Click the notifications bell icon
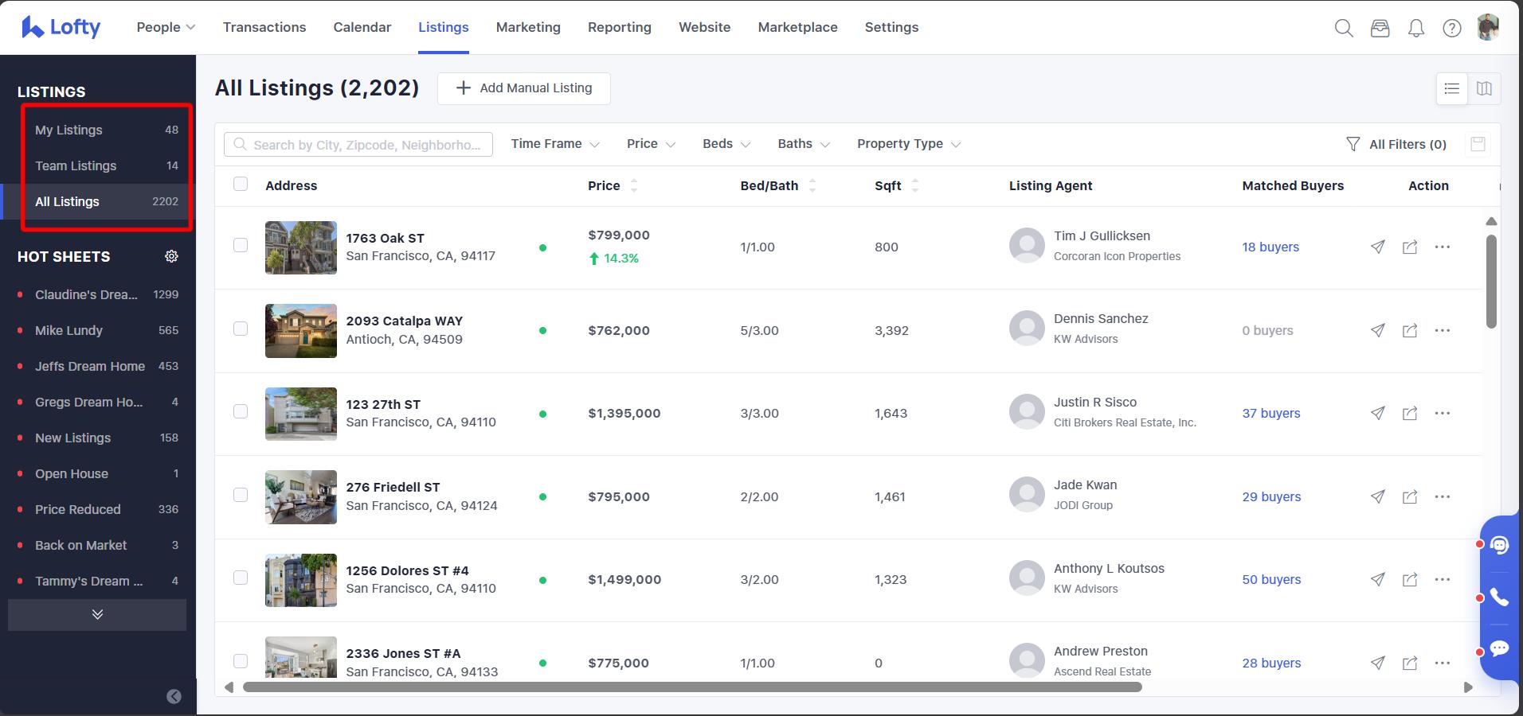This screenshot has width=1523, height=716. (x=1415, y=28)
